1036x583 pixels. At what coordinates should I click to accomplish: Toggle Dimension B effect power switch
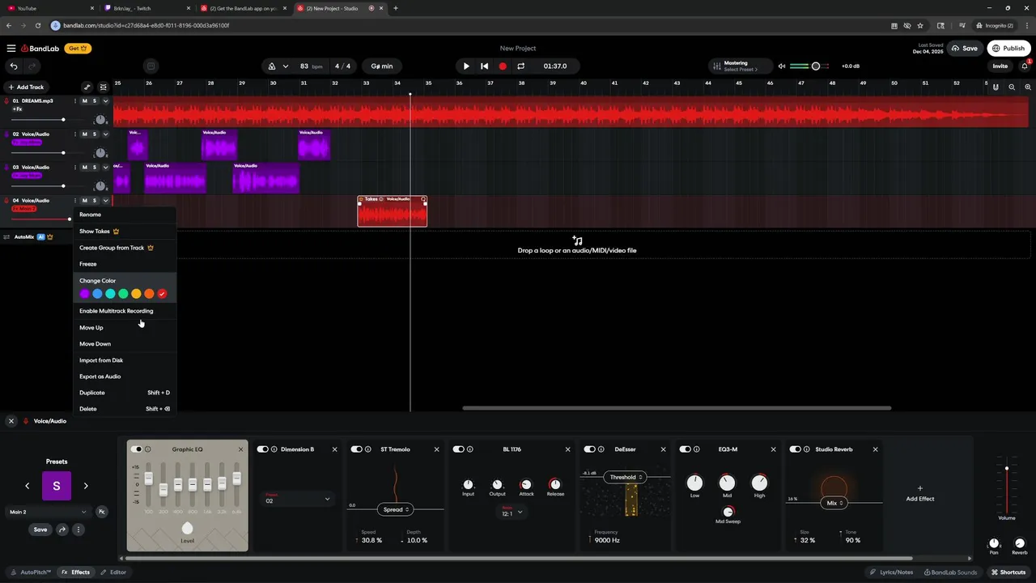click(262, 449)
